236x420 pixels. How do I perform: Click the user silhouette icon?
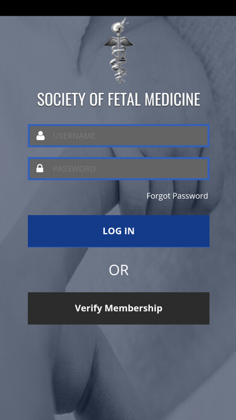(x=40, y=136)
